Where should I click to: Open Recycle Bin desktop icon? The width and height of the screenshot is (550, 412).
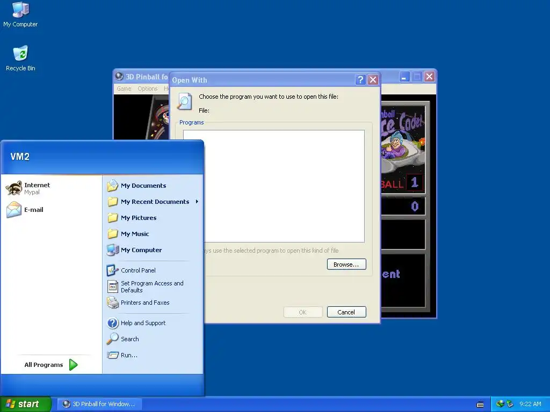20,58
